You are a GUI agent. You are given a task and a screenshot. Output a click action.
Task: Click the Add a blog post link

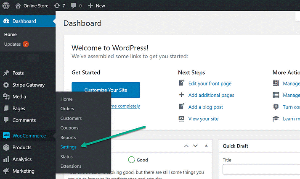coord(205,107)
